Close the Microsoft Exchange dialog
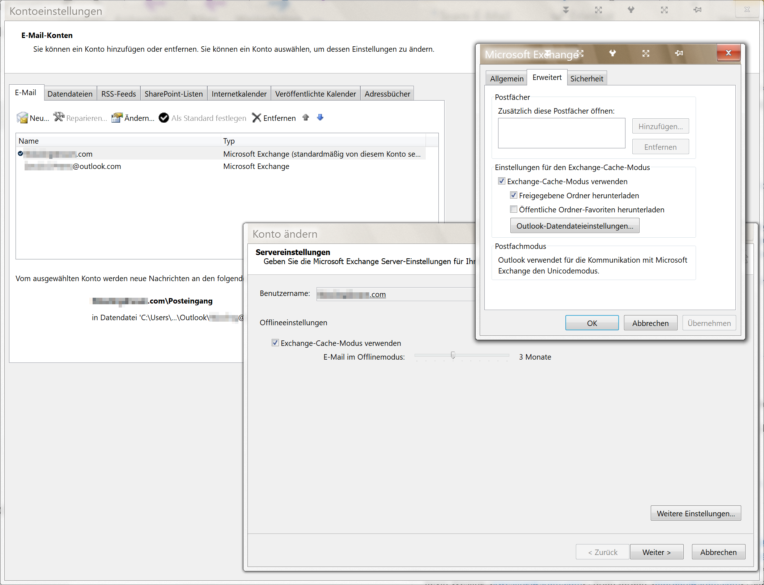The image size is (764, 585). [729, 53]
